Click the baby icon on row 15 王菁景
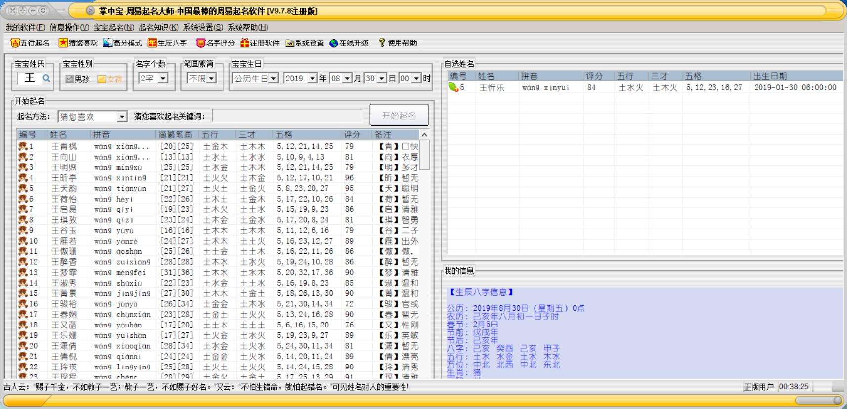847x409 pixels. 23,293
